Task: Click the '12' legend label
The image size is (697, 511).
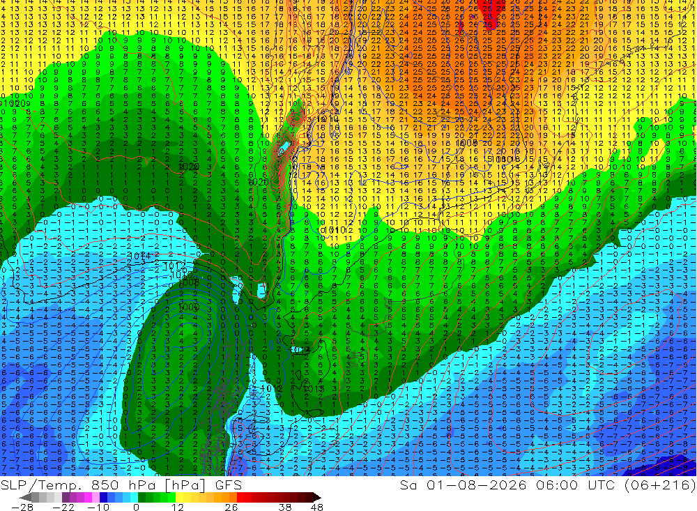Action: (x=178, y=507)
